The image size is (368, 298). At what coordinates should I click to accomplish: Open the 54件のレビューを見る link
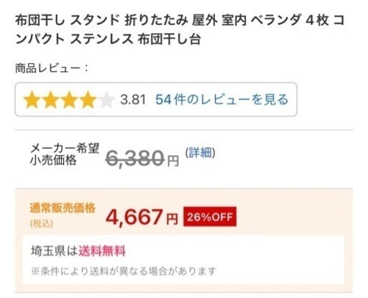click(x=222, y=100)
